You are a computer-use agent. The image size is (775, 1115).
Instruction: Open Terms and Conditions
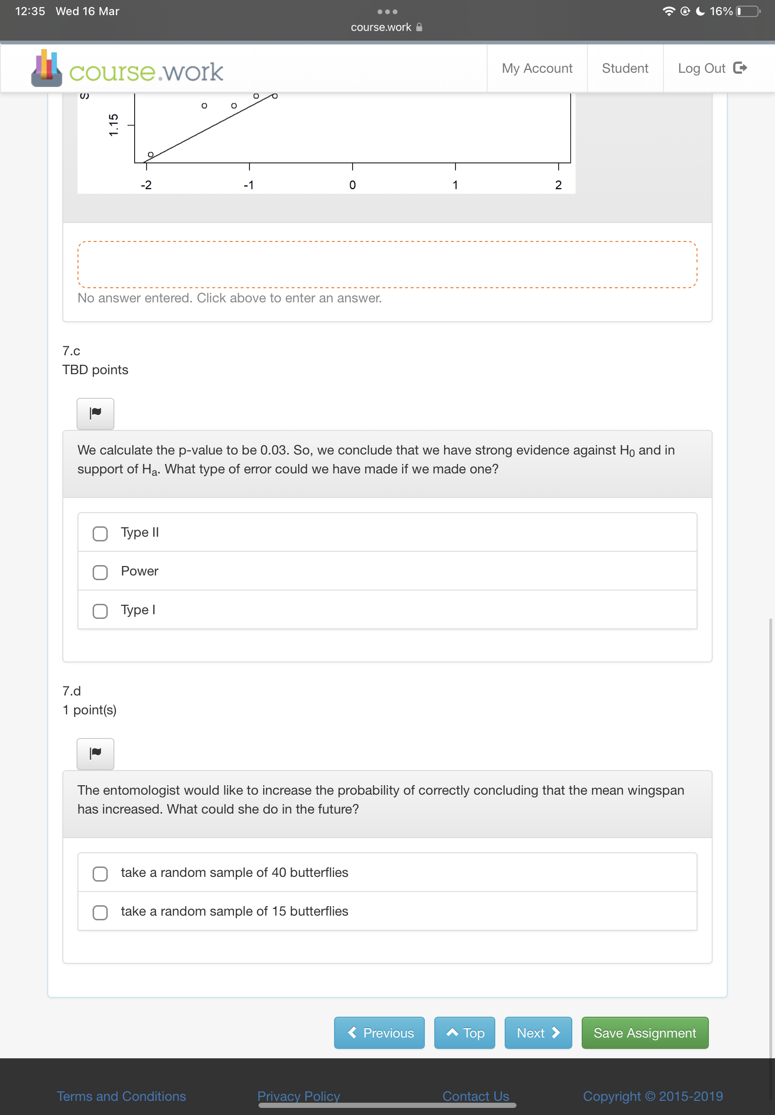tap(121, 1096)
